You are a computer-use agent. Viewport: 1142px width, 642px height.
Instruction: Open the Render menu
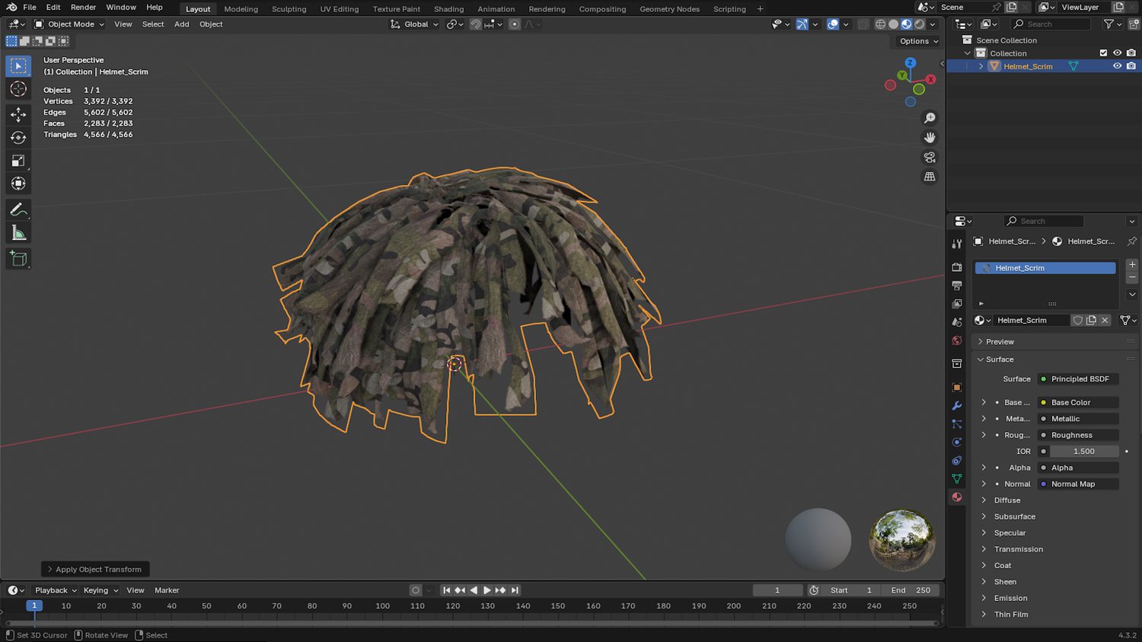[x=83, y=8]
